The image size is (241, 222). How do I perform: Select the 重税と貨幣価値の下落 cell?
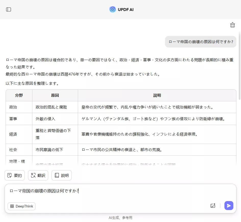tap(55, 134)
